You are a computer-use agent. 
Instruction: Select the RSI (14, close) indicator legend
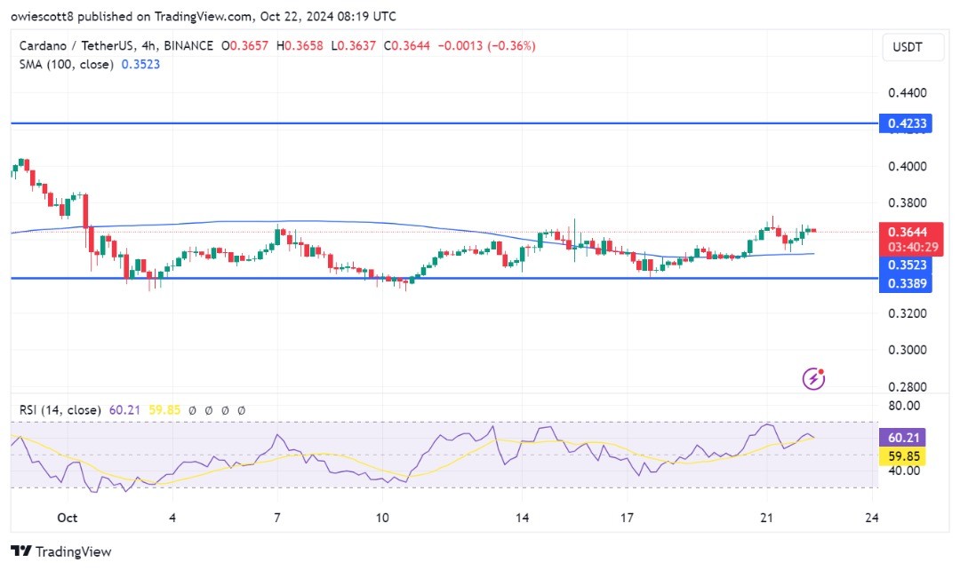click(x=60, y=410)
